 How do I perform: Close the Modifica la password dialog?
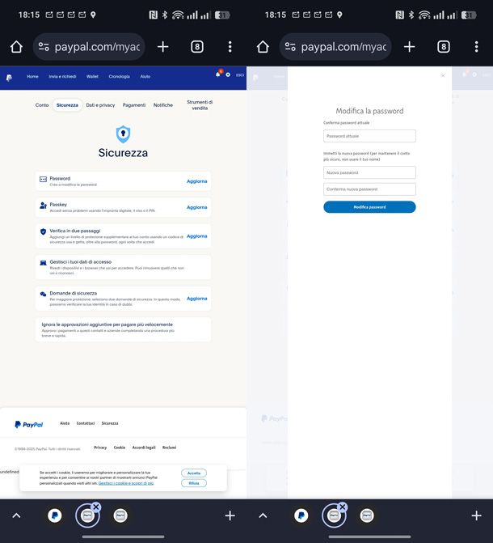pos(443,75)
